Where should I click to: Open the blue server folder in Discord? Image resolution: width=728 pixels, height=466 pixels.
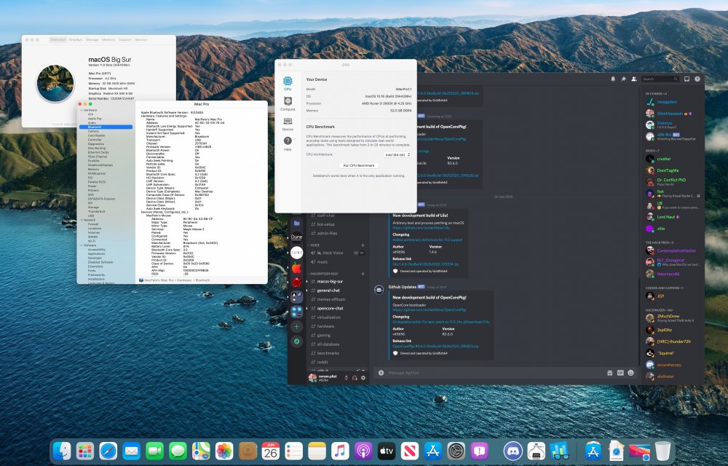coord(297,224)
